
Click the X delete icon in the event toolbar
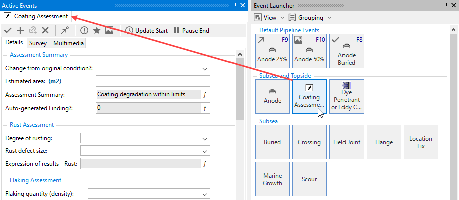click(45, 30)
